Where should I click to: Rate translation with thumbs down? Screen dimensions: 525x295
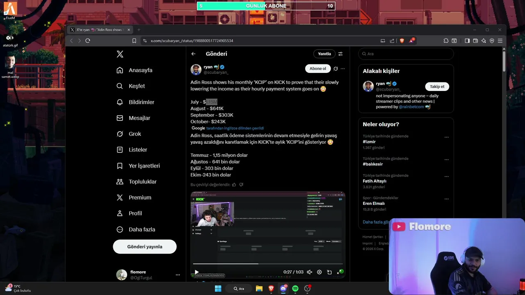coord(241,185)
